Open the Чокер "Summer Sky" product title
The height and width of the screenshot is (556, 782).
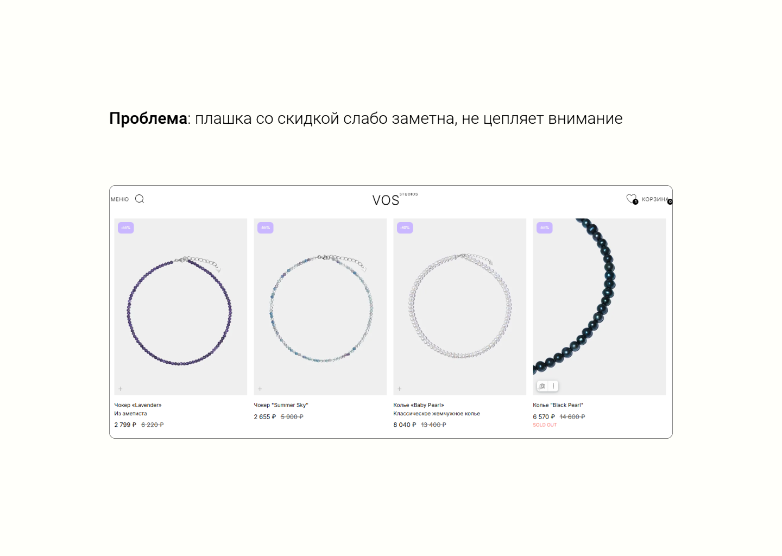[281, 405]
